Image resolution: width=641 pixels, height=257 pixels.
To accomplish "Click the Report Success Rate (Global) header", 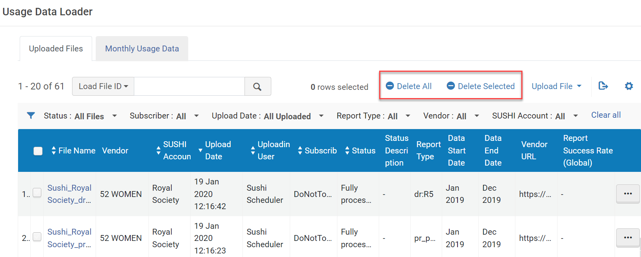I will pos(588,151).
